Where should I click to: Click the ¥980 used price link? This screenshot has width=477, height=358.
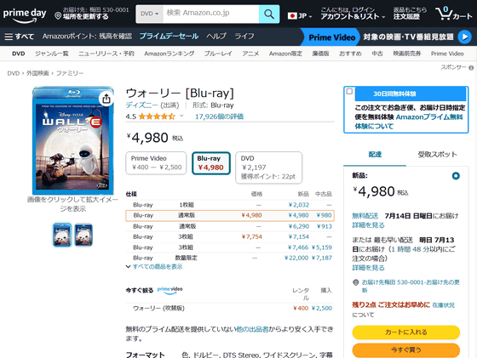[324, 215]
